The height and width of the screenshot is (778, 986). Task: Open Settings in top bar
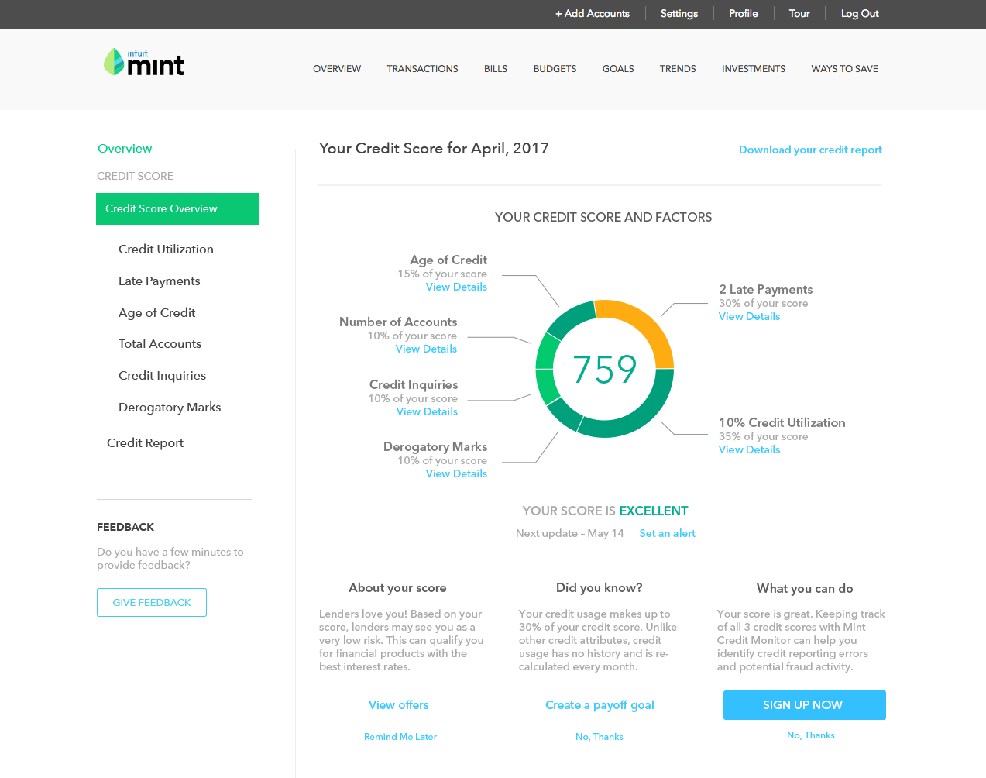pyautogui.click(x=679, y=13)
